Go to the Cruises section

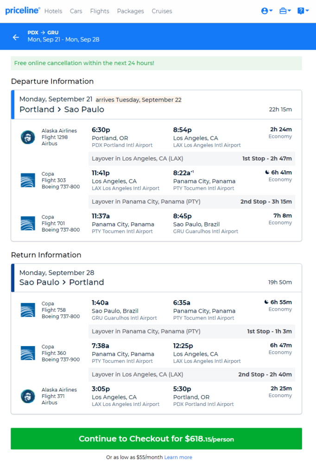tap(162, 11)
